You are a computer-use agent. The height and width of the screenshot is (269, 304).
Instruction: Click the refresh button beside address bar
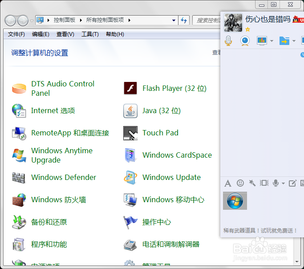click(x=184, y=20)
